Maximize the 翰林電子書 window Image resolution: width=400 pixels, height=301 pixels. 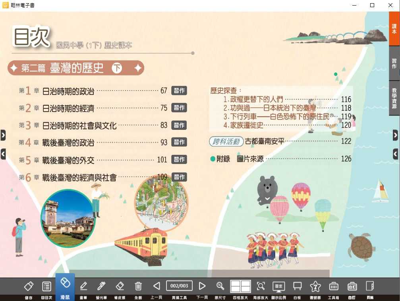point(372,5)
